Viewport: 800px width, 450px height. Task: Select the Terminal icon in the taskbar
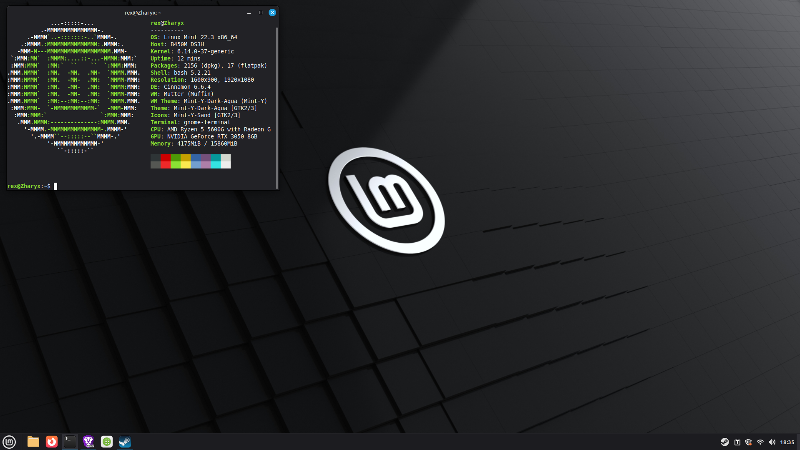click(70, 442)
